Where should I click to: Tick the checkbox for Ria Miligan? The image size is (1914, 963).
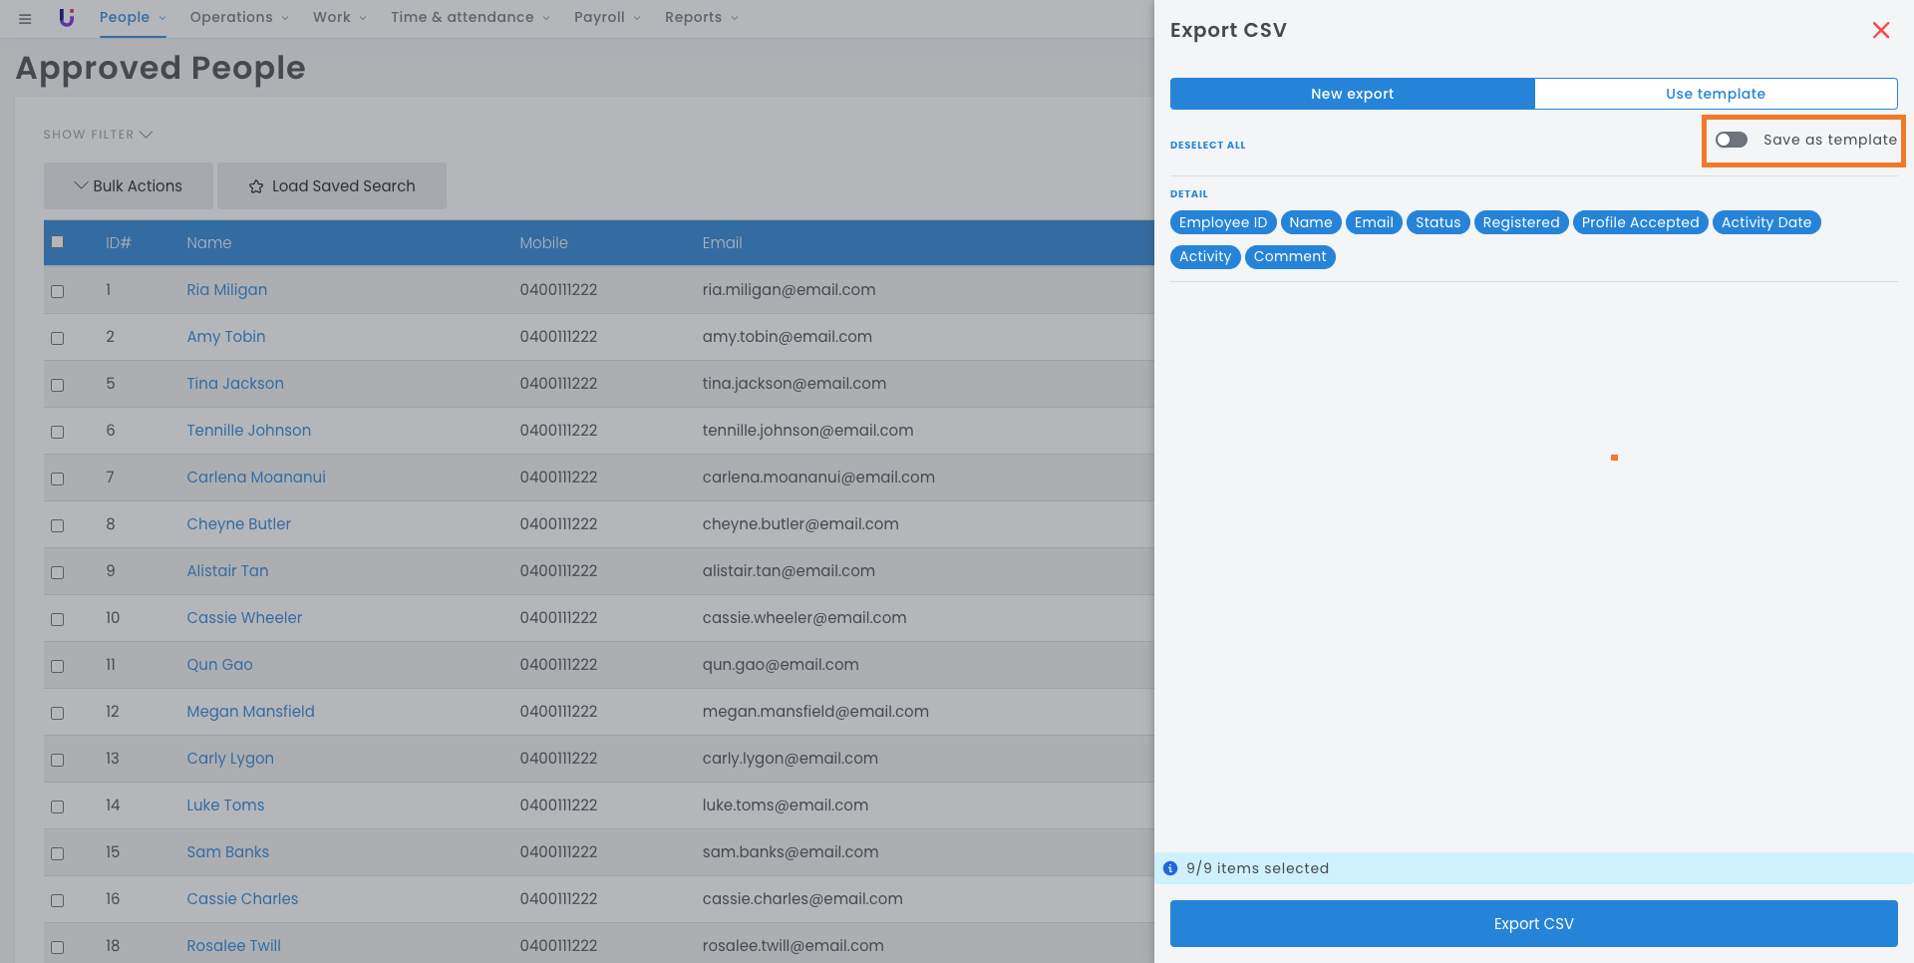point(58,291)
